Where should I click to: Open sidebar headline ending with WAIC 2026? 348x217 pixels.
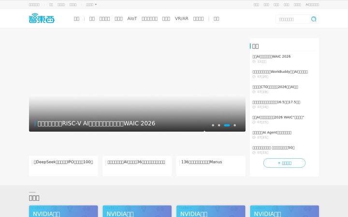(x=272, y=56)
